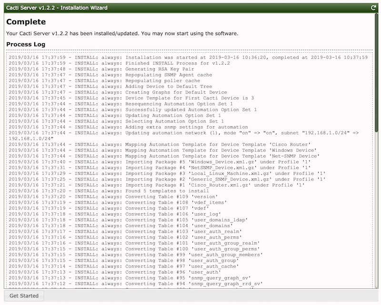Click 'Selecting Automation Option Set 1' log line
Image resolution: width=381 pixels, height=305 pixels.
[116, 122]
